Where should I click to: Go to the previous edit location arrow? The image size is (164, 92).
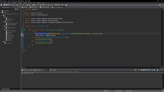(x=55, y=5)
